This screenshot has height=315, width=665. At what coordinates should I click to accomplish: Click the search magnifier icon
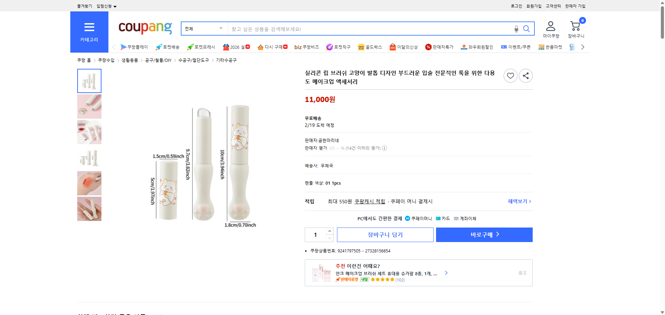(526, 29)
